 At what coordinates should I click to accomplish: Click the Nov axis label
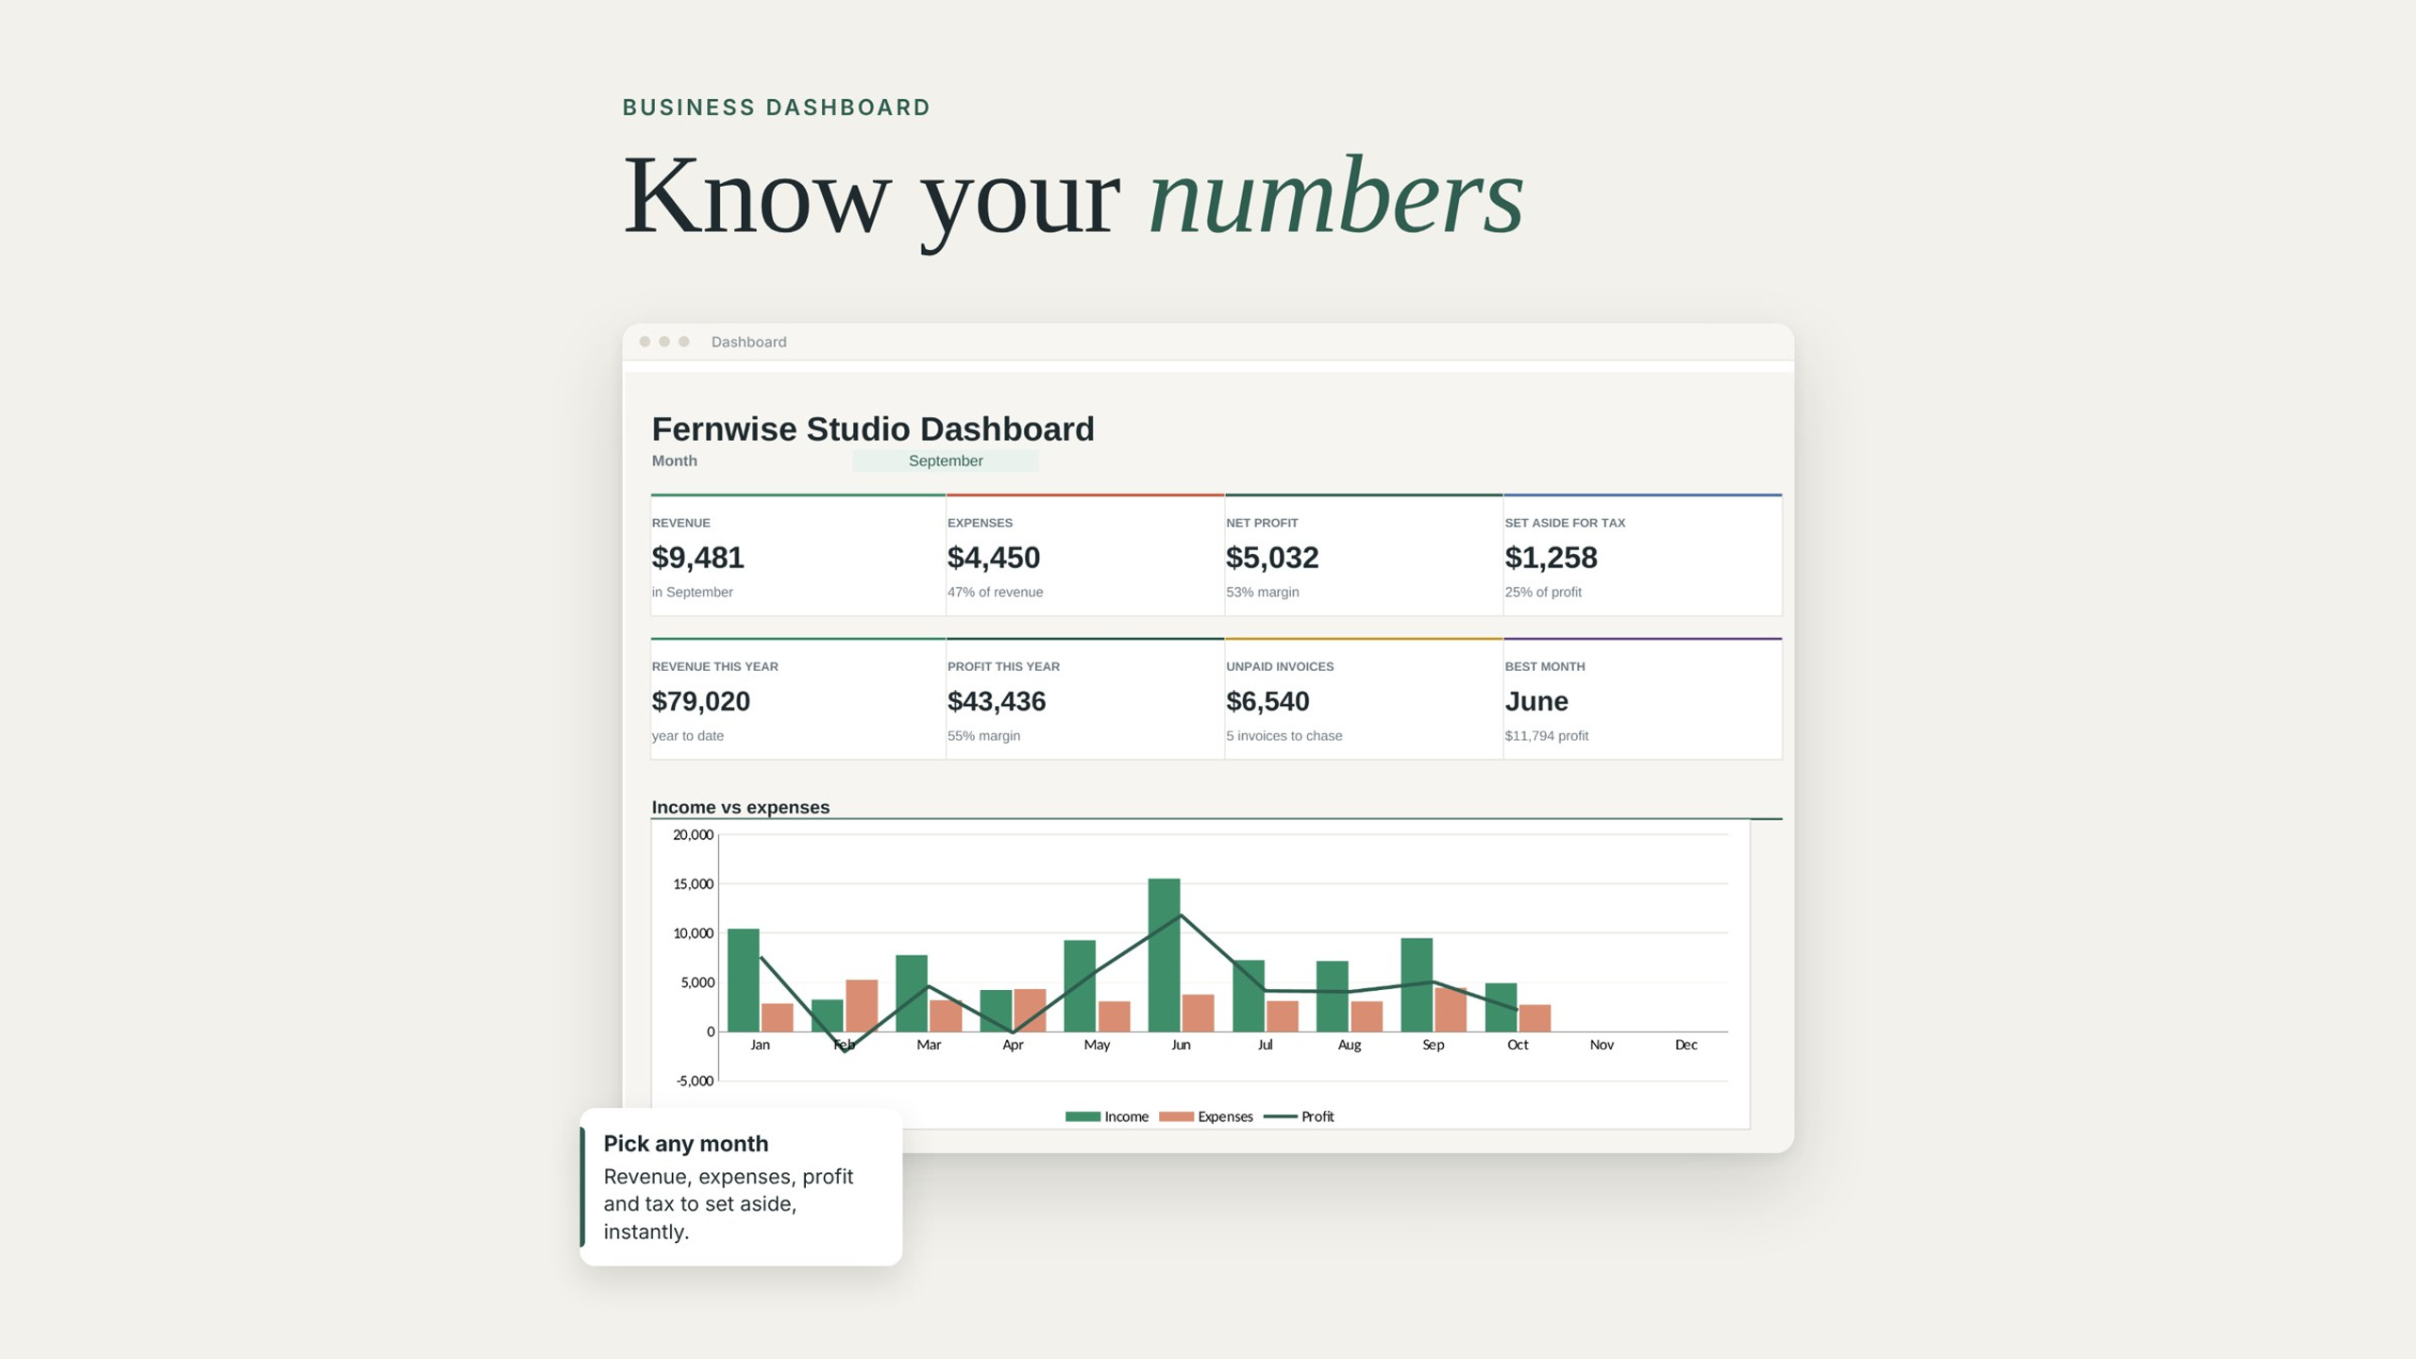click(1602, 1045)
